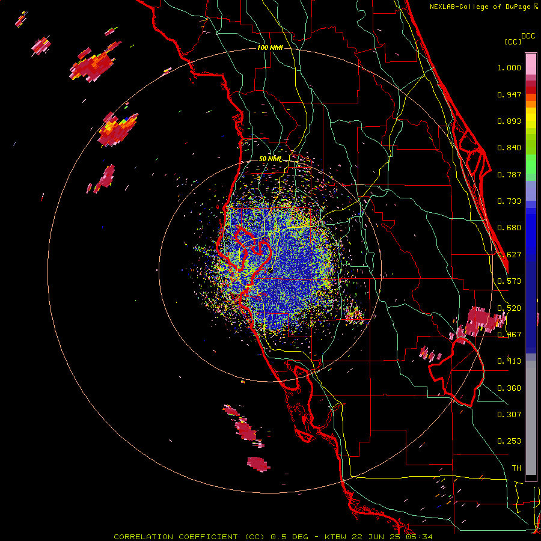Click the 100 NMI range ring label

[270, 47]
